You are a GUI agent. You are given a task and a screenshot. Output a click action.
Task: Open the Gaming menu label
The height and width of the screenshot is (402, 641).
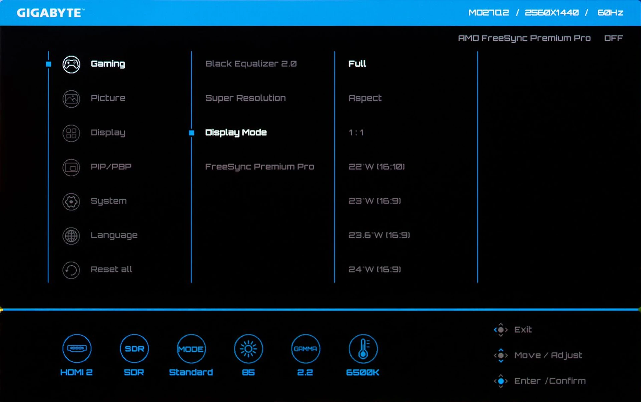(108, 64)
